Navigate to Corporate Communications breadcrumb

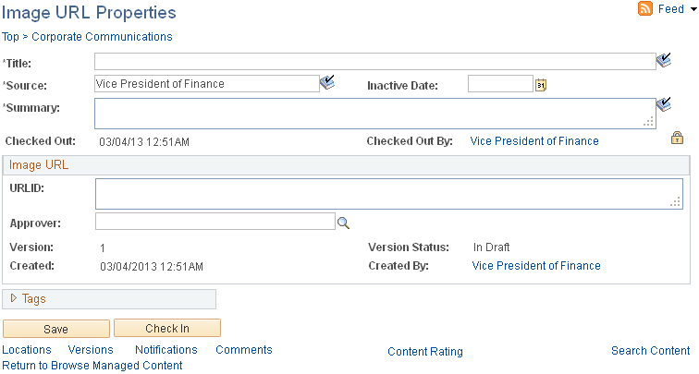point(102,37)
